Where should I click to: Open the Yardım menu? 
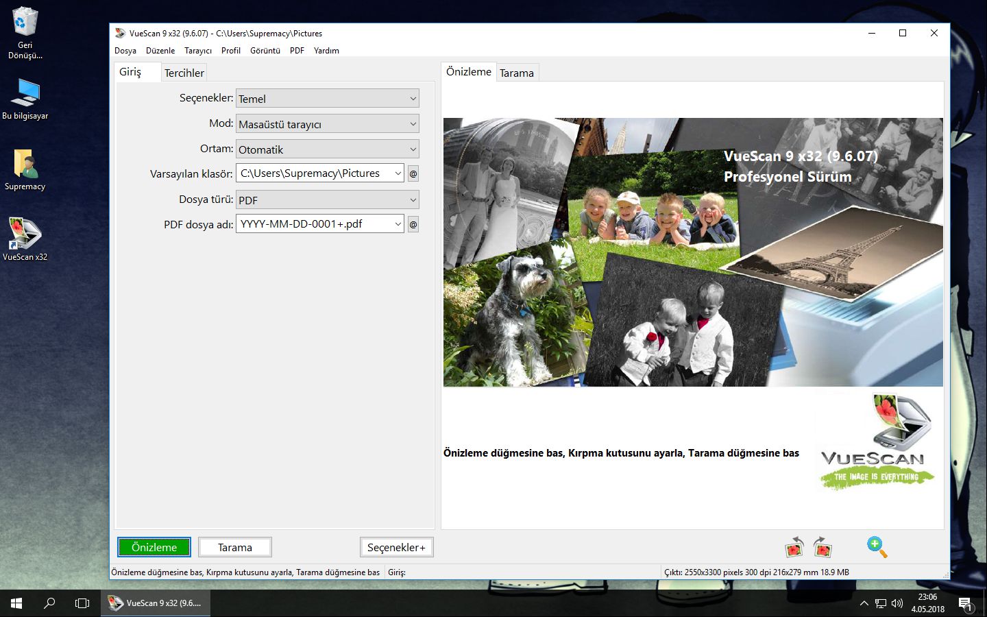point(326,51)
